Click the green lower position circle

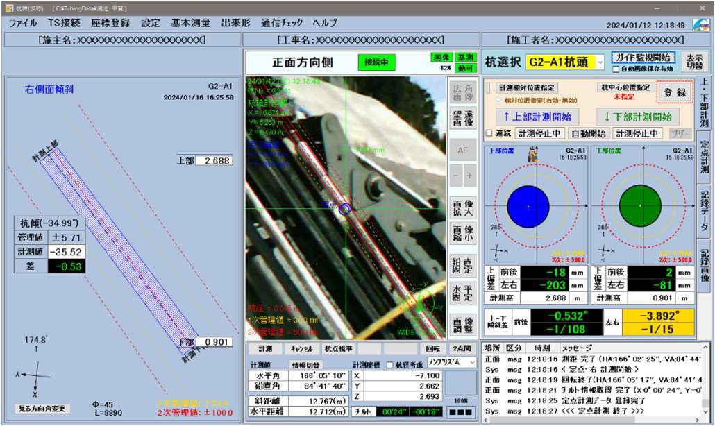640,206
